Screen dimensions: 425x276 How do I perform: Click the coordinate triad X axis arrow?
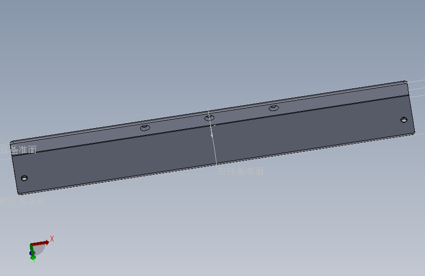(40, 243)
